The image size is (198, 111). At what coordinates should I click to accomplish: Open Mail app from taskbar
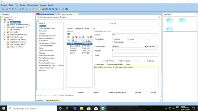[96, 108]
